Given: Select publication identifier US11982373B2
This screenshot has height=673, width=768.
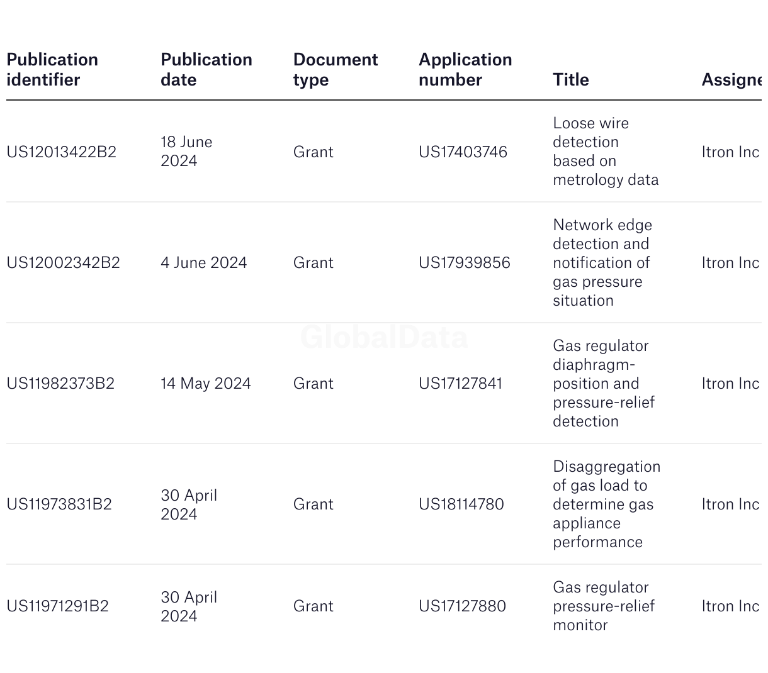Looking at the screenshot, I should pyautogui.click(x=60, y=384).
